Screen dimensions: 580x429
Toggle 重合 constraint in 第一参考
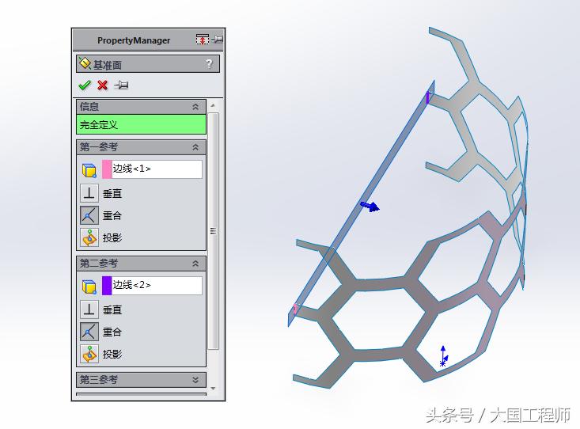pos(89,215)
